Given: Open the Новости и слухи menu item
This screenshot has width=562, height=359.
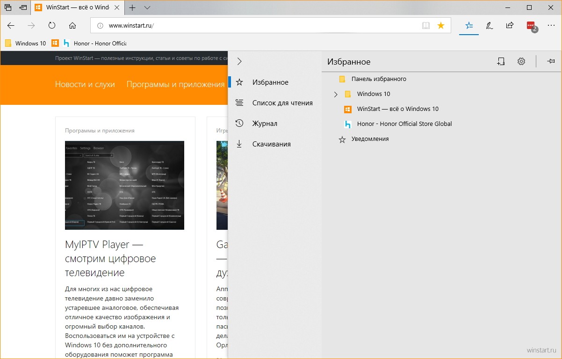Looking at the screenshot, I should click(85, 84).
